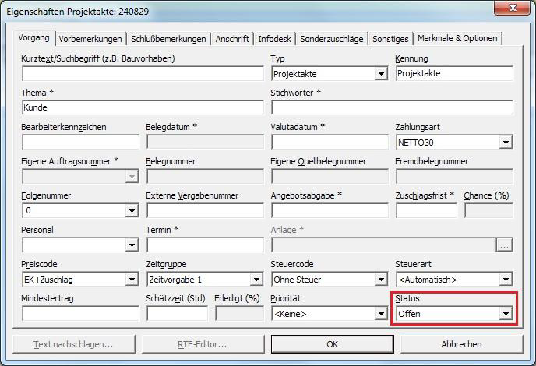The height and width of the screenshot is (366, 536).
Task: Open the Zahlungsart dropdown showing NETTO30
Action: 506,143
